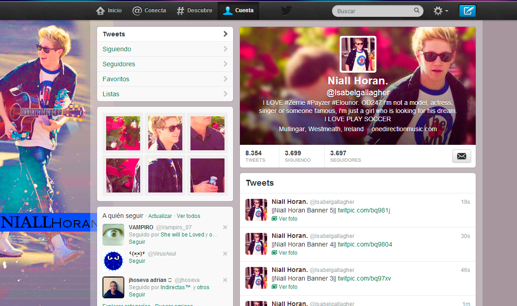View the 8.354 Tweets count
Viewport: 517px width, 306px height.
coord(255,156)
